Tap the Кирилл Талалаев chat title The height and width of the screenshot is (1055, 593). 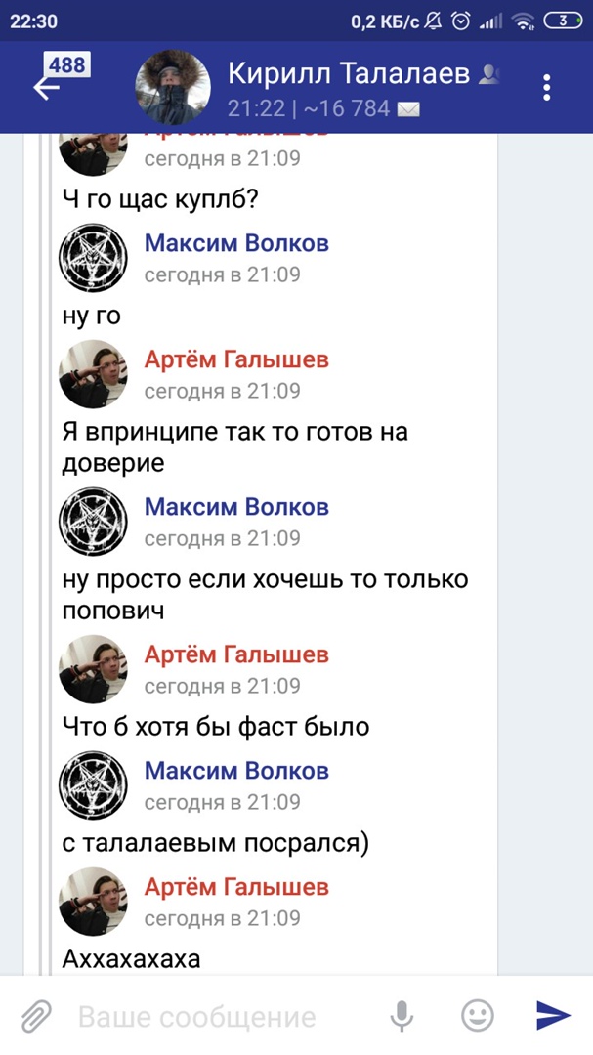pos(349,73)
